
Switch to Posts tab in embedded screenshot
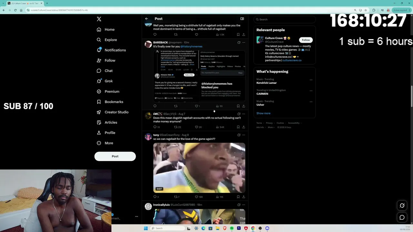coord(204,66)
